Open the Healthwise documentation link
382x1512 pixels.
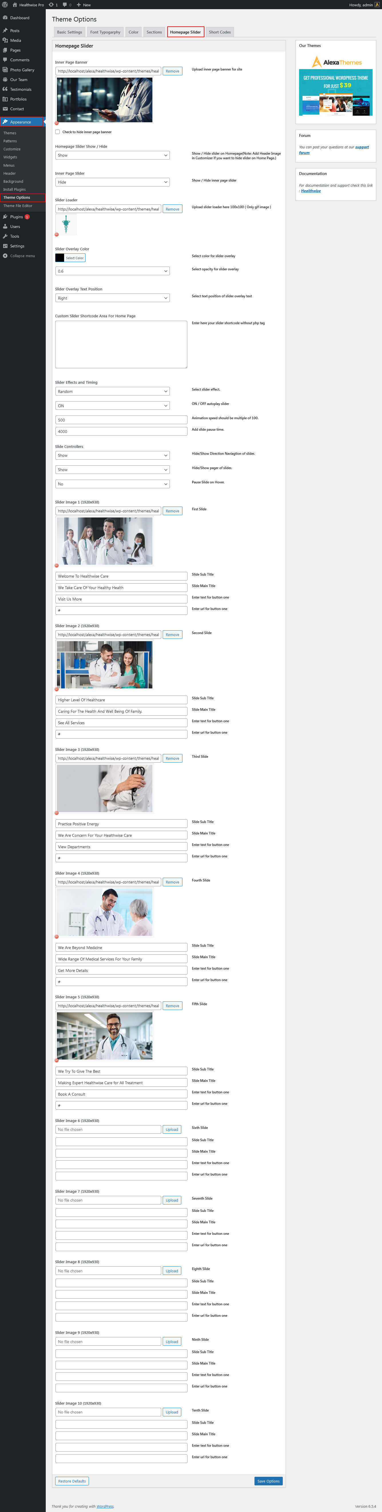click(311, 191)
